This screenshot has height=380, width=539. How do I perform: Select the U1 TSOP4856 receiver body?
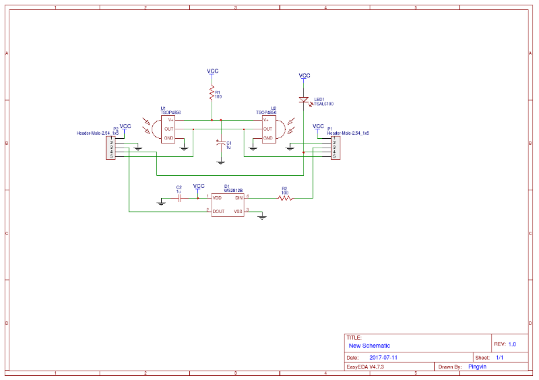[x=168, y=129]
